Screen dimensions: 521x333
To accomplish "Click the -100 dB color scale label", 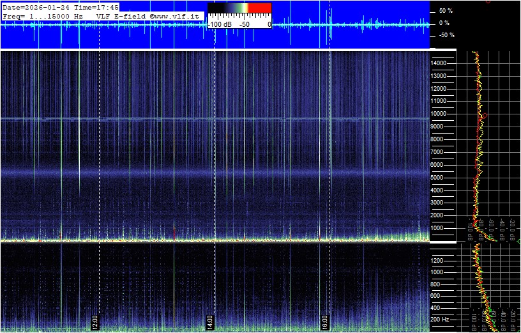I will pyautogui.click(x=220, y=24).
